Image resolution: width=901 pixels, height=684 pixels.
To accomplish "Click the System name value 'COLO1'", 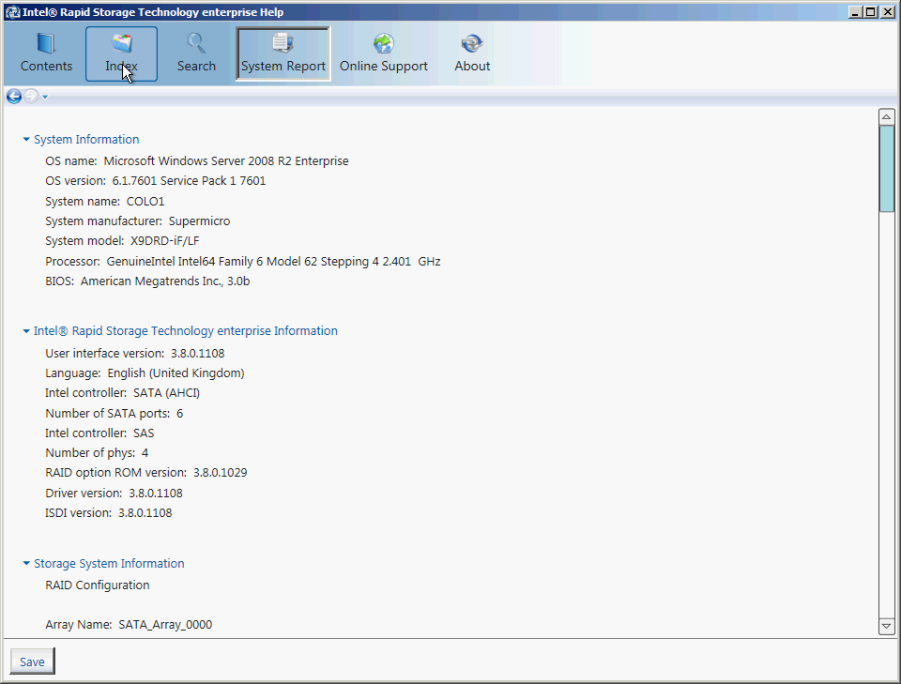I will pyautogui.click(x=145, y=202).
